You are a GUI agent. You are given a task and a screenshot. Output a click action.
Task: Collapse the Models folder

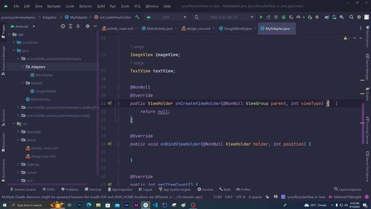(x=23, y=83)
